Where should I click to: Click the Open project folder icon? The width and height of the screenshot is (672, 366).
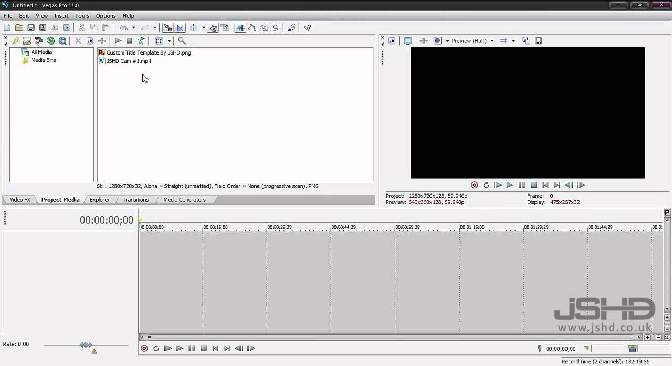[19, 28]
